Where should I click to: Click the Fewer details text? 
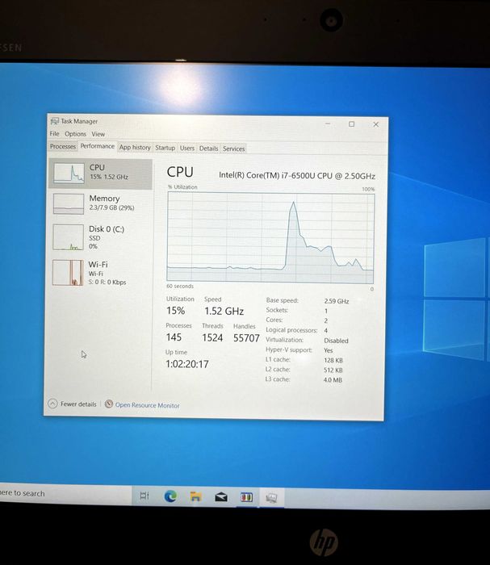[78, 404]
